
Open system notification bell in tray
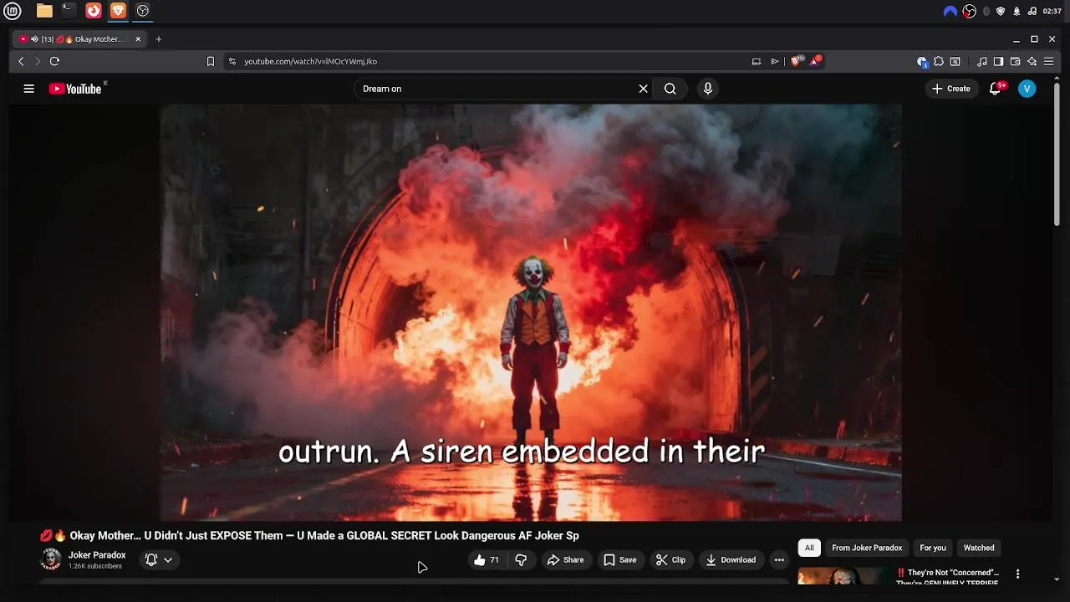pos(1016,11)
